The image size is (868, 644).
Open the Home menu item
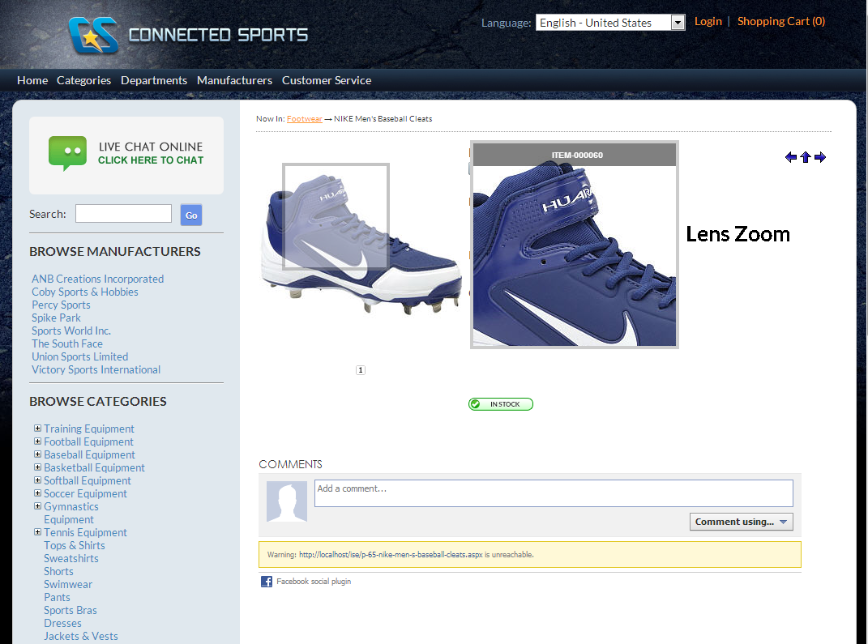32,80
